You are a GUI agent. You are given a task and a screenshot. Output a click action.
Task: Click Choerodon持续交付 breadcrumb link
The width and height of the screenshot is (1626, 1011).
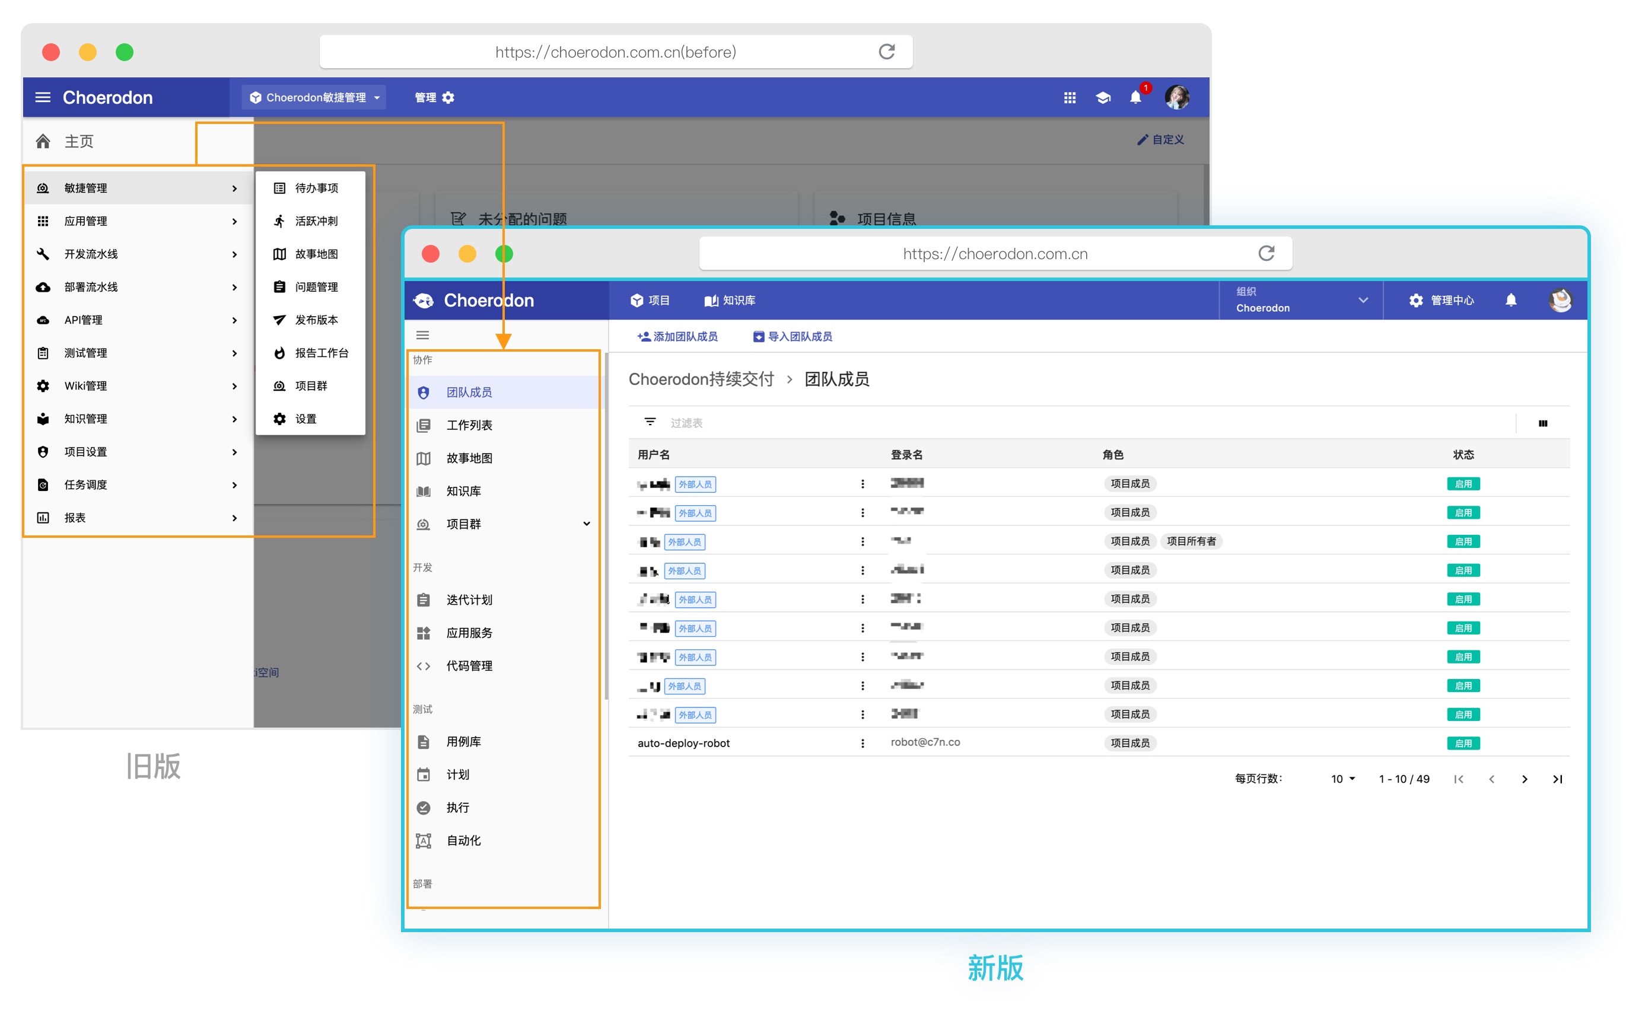[701, 379]
